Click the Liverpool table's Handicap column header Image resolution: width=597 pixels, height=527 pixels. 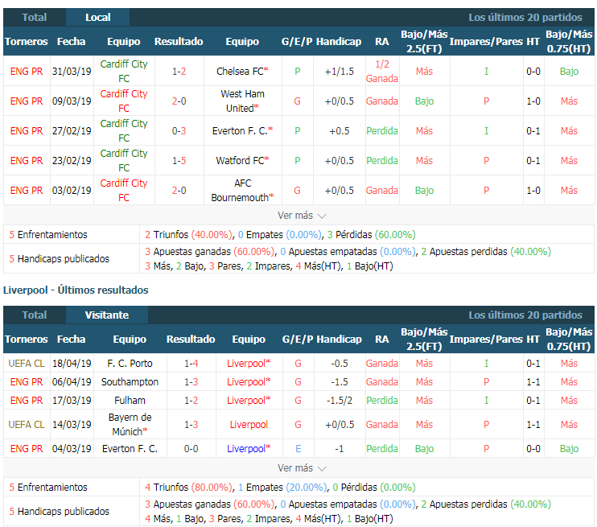[340, 339]
